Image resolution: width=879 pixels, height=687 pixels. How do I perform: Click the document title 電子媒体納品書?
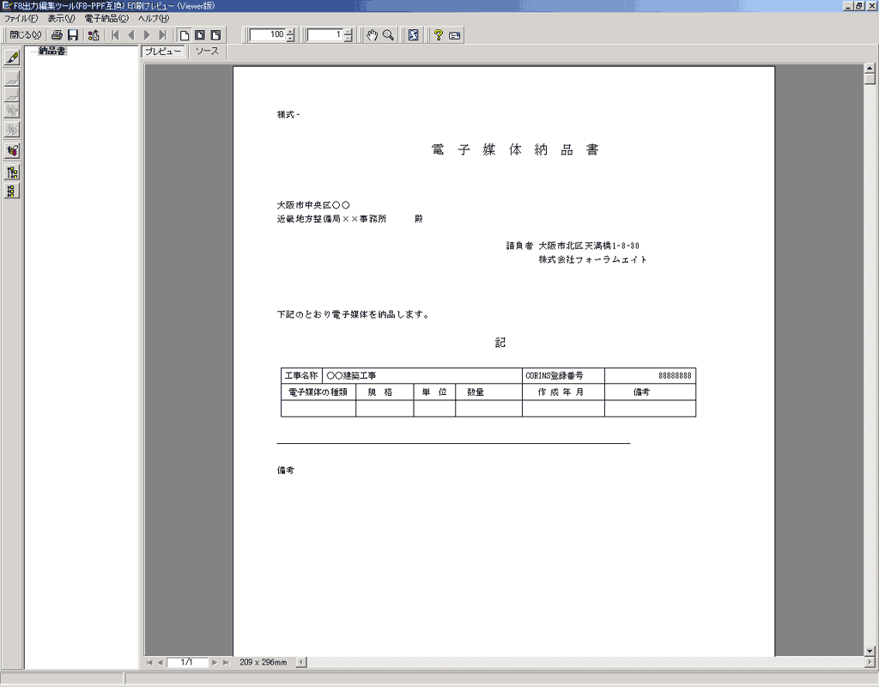click(x=515, y=149)
